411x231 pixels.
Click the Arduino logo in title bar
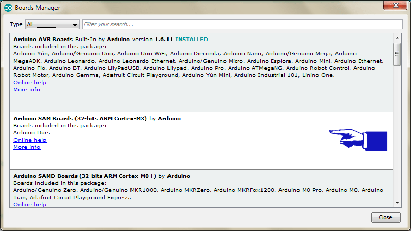tap(8, 8)
